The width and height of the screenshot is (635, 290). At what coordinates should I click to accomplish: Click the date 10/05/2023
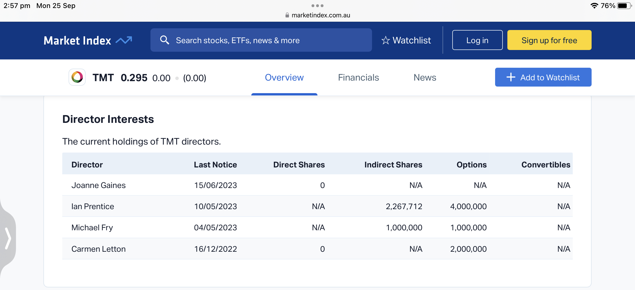216,206
